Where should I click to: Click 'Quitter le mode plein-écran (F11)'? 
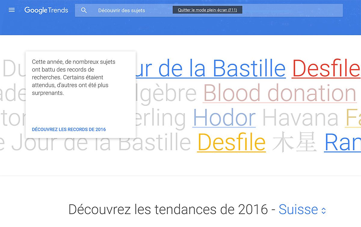[x=207, y=10]
